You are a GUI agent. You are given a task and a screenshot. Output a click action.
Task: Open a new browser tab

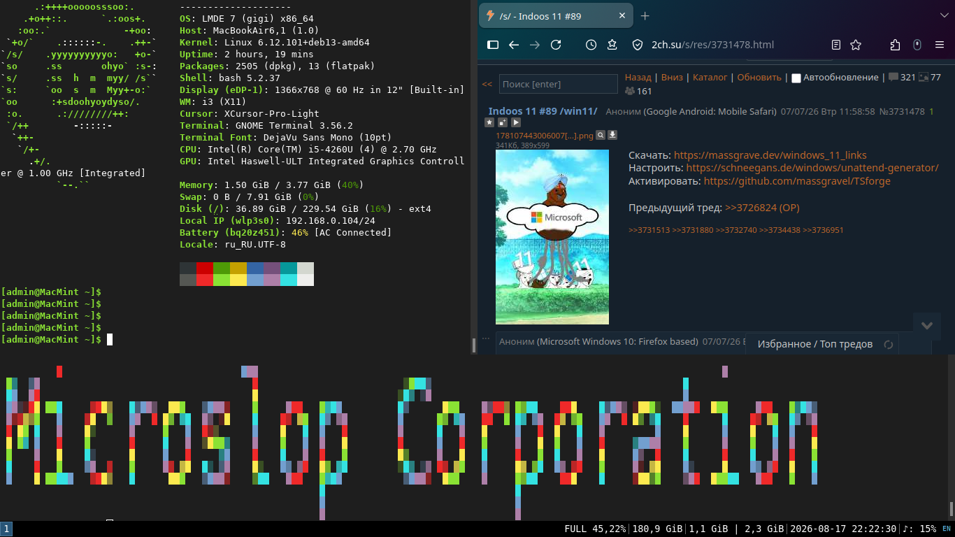(645, 15)
